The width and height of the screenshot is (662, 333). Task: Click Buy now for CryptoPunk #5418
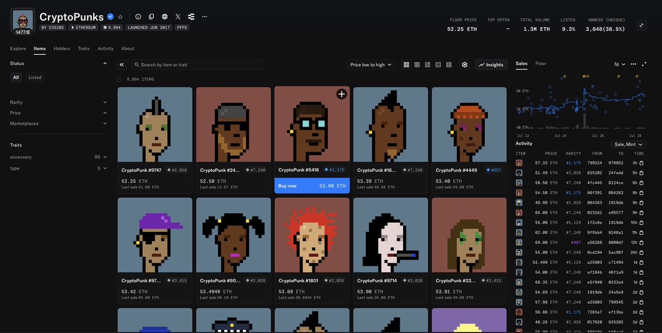[312, 186]
